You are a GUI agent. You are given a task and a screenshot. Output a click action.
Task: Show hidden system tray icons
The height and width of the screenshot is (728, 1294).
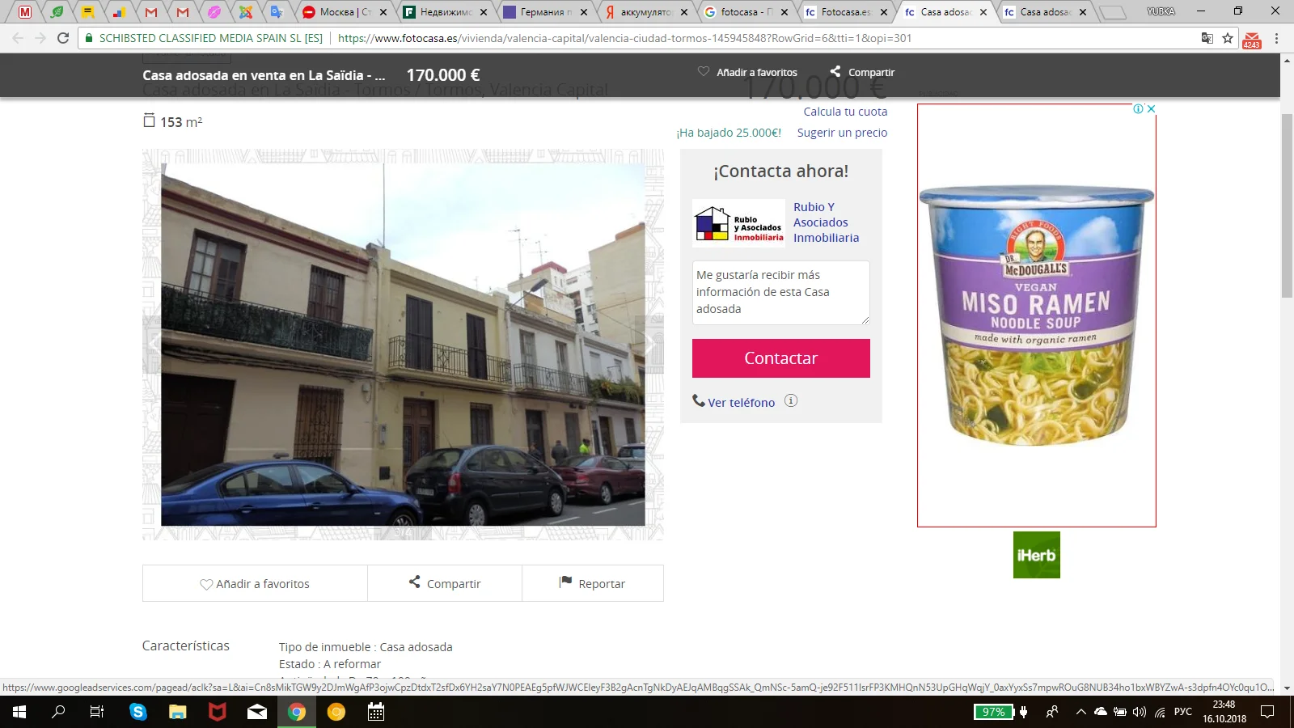1080,712
